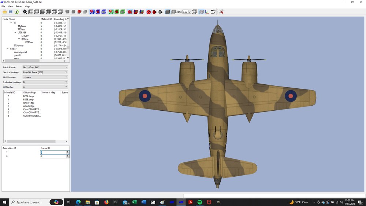Image resolution: width=366 pixels, height=206 pixels.
Task: Click the Windows Start button
Action: tap(4, 202)
